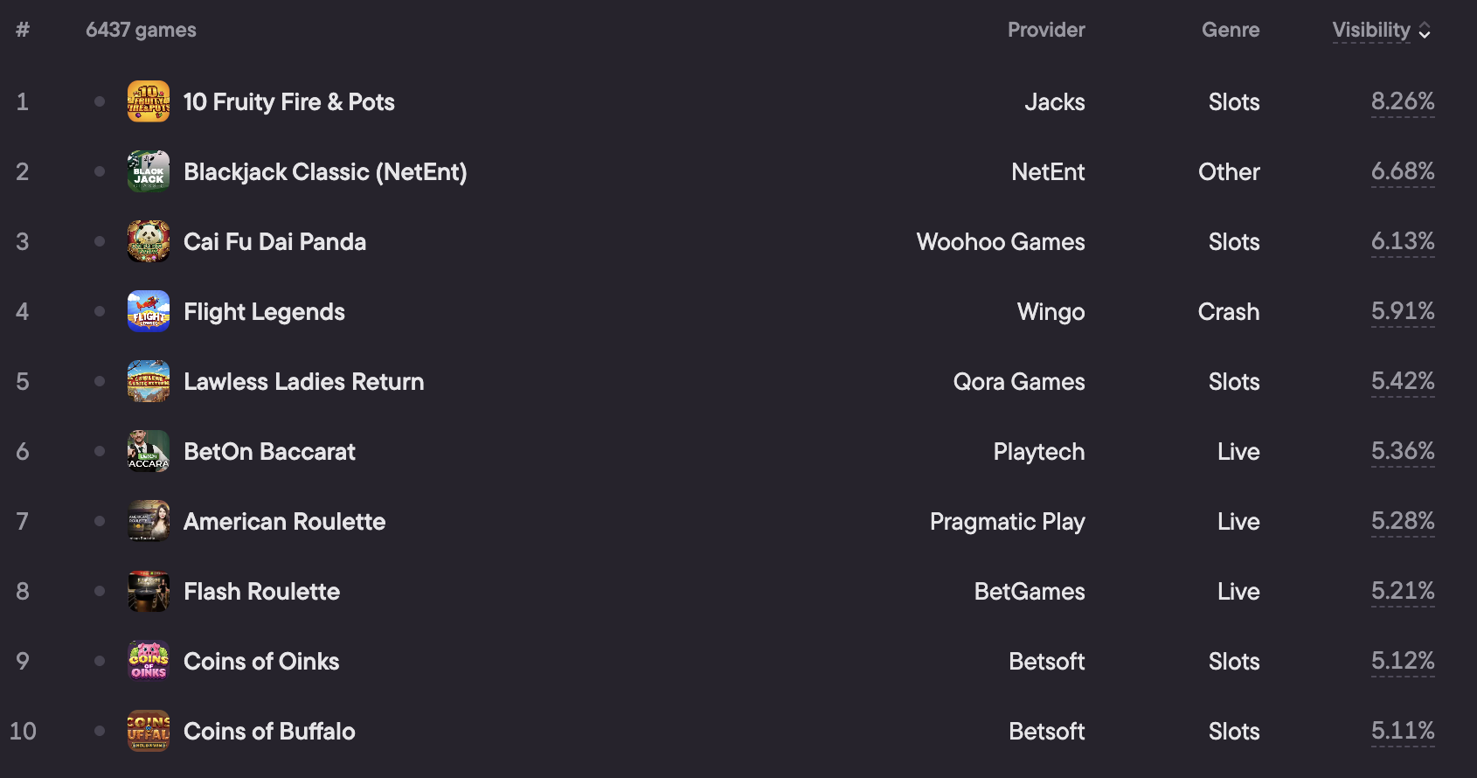Click the Blackjack Classic game thumbnail icon
Viewport: 1477px width, 778px height.
coord(149,171)
